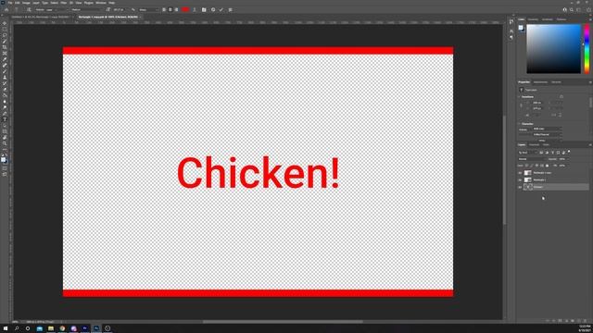
Task: Click the hue slider in Color panel
Action: [587, 49]
